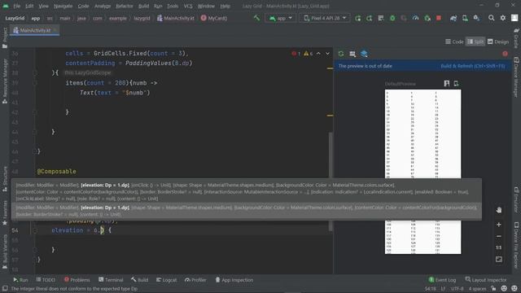The width and height of the screenshot is (521, 293).
Task: Click the editor vertical scrollbar thumb
Action: [331, 181]
